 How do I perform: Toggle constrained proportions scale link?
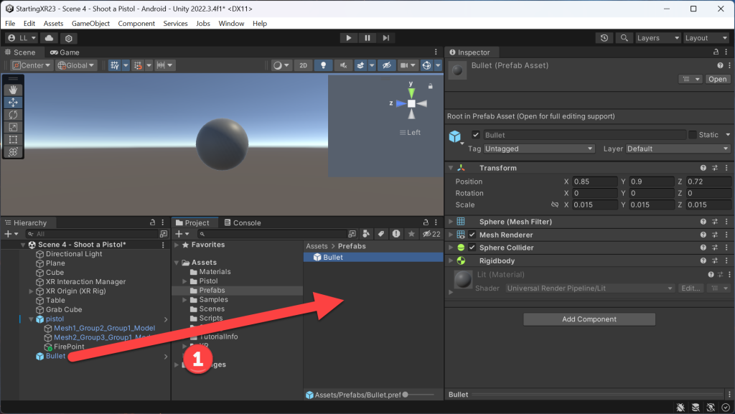point(555,204)
